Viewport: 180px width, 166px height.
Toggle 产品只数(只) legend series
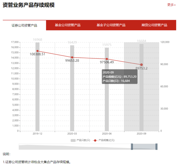click(80, 140)
